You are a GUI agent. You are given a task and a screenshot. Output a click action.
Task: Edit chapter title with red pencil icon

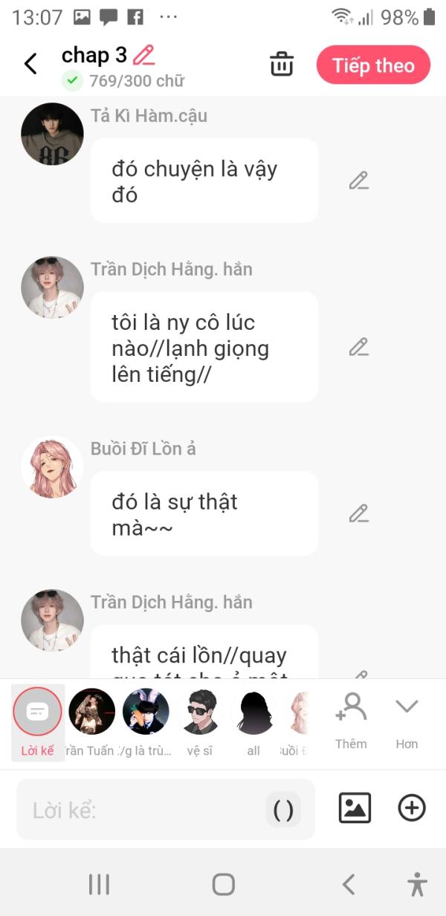coord(143,55)
